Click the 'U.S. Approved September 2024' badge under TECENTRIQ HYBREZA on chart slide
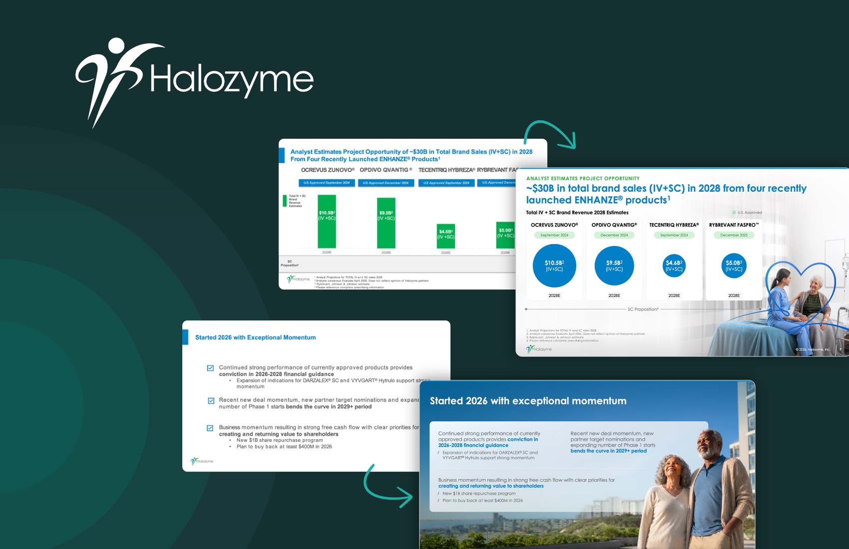The image size is (849, 549). click(446, 183)
